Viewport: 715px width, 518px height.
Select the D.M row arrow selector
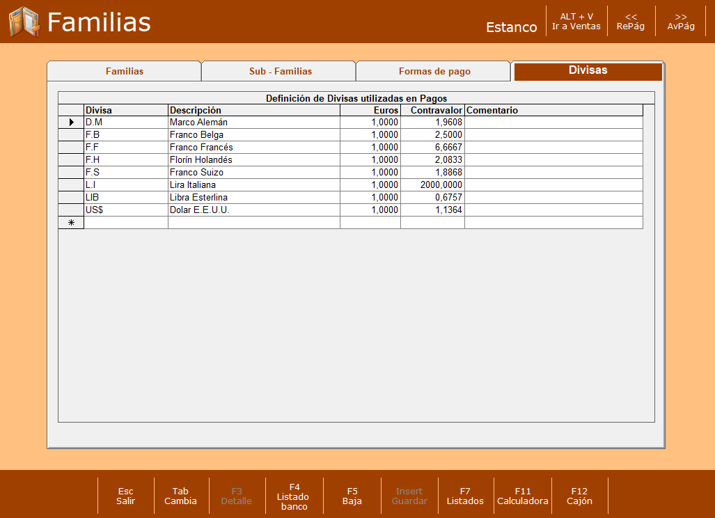coord(71,123)
